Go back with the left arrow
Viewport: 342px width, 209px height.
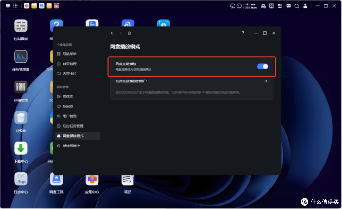click(112, 33)
